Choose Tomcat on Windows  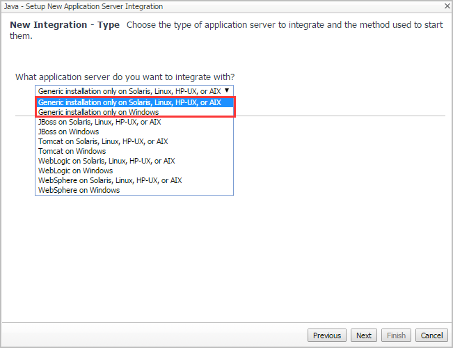pyautogui.click(x=72, y=151)
